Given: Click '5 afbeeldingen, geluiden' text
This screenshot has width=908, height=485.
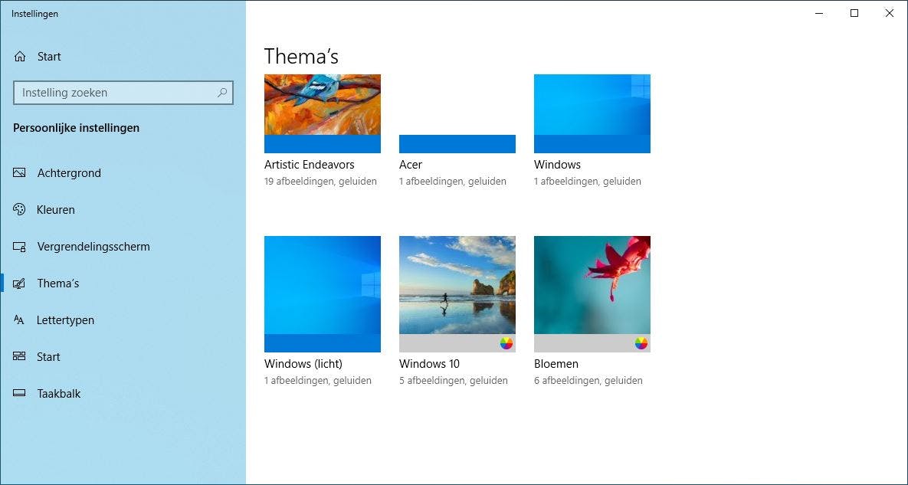Looking at the screenshot, I should click(454, 380).
